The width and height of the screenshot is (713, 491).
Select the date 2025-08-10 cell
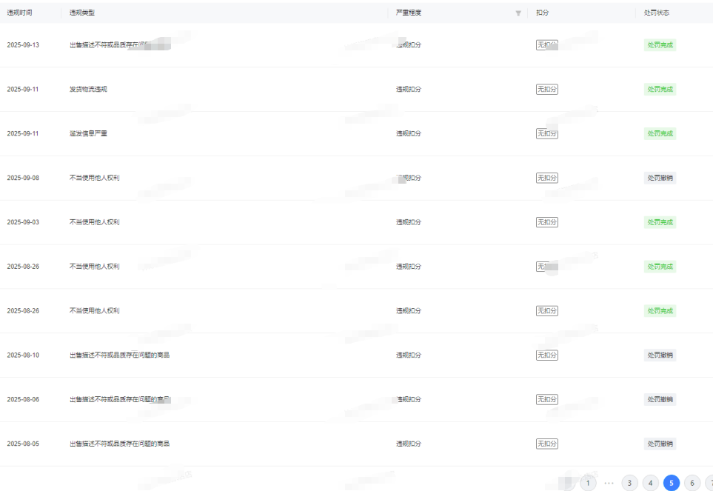[23, 355]
